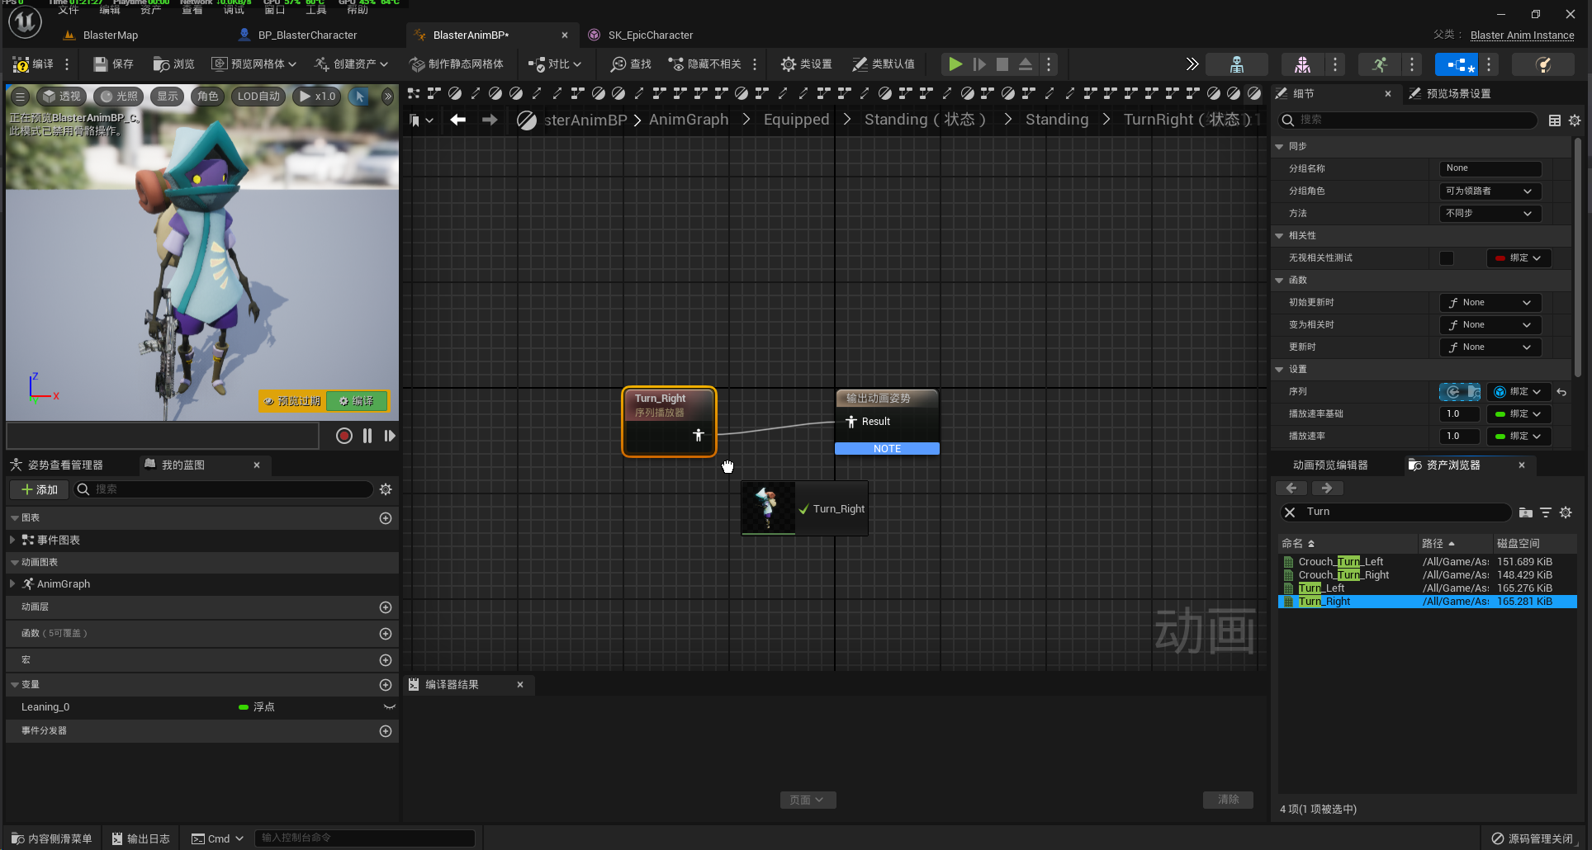
Task: Switch to the BlasterMap tab
Action: tap(110, 35)
